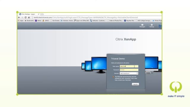Click the welcome to the demo text
190x107 pixels.
[x=120, y=63]
